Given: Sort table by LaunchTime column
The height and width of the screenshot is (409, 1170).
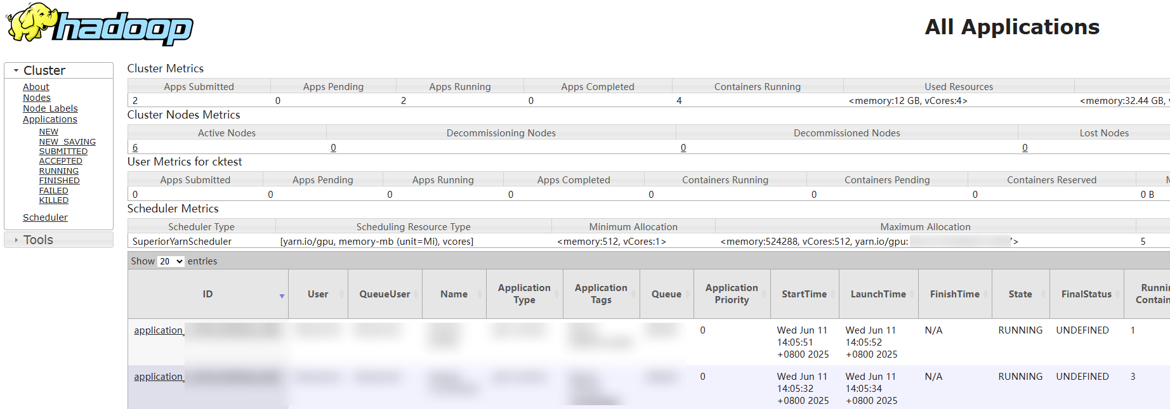Looking at the screenshot, I should 878,294.
